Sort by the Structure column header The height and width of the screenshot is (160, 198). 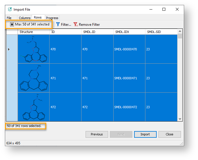[33, 32]
